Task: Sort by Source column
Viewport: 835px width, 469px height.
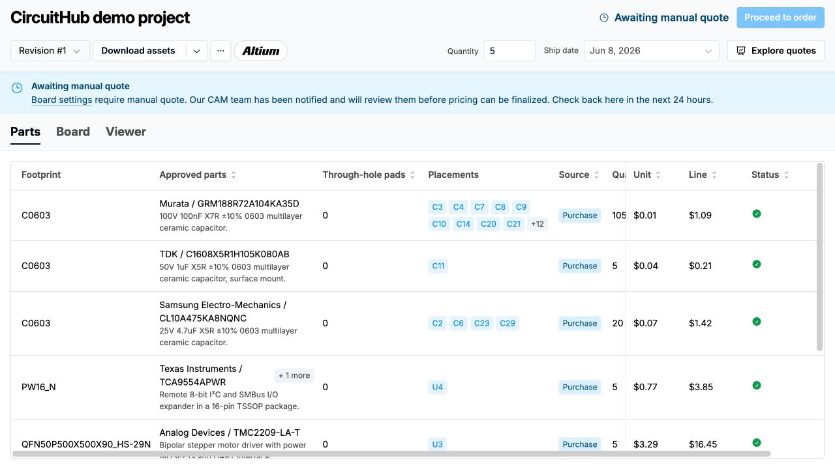Action: pos(596,175)
